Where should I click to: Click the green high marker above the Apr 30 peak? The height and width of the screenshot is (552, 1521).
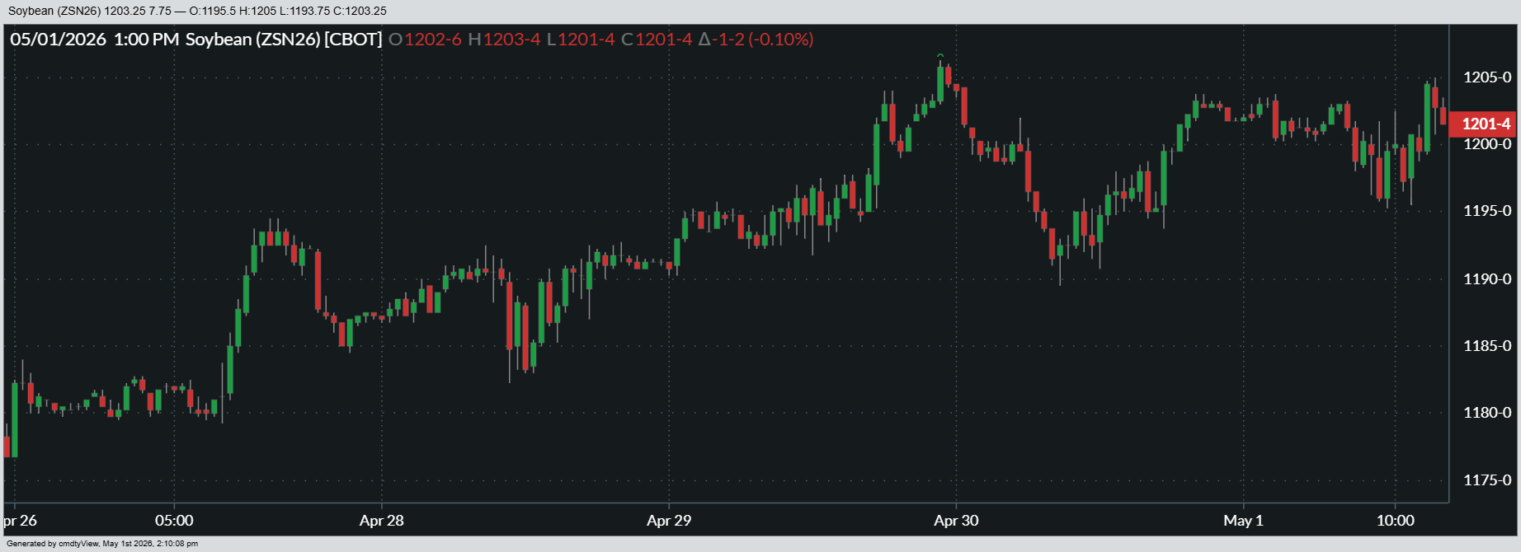click(x=940, y=56)
